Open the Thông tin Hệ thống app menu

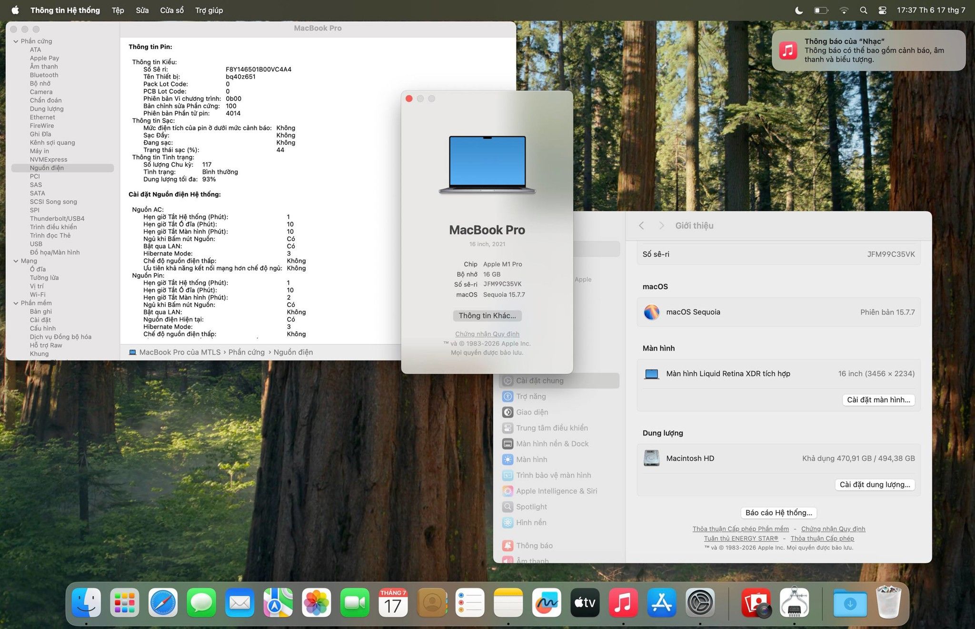(x=65, y=10)
